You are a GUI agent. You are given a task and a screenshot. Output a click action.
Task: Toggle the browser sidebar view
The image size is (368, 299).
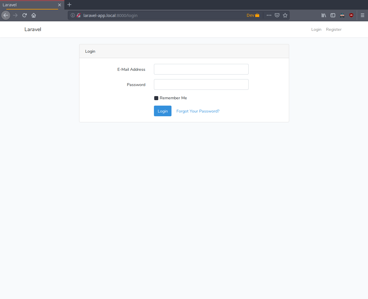tap(333, 15)
